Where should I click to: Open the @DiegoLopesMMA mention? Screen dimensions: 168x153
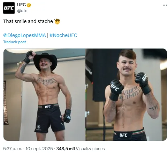tap(24, 35)
